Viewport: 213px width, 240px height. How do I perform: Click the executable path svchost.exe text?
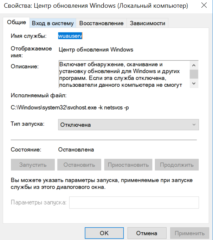pos(70,107)
